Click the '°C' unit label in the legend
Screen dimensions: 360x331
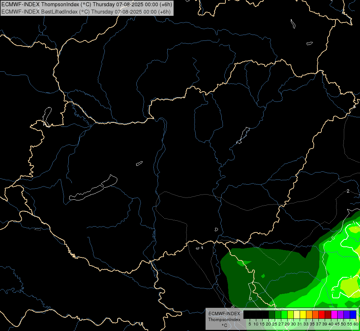click(224, 325)
